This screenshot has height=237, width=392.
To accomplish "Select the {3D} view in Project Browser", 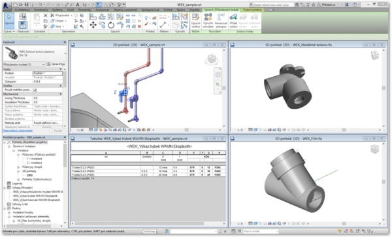I will [30, 175].
